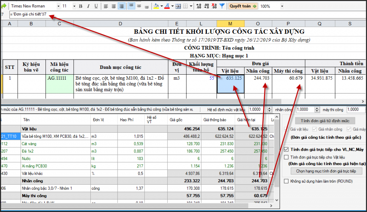This screenshot has width=367, height=212.
Task: Click the green redo arrow icon
Action: click(4, 6)
